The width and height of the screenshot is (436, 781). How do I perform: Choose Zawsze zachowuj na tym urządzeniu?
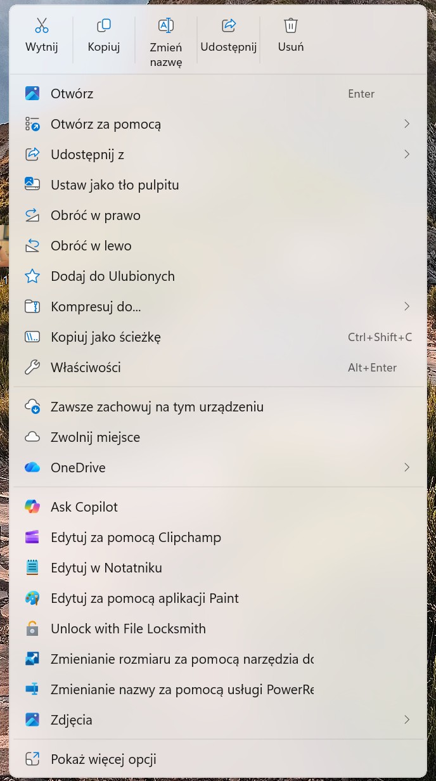click(157, 407)
